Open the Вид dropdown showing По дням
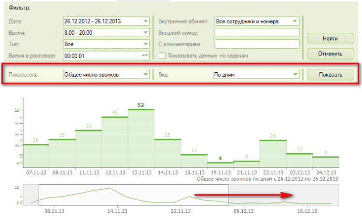The width and height of the screenshot is (362, 221). coord(295,75)
